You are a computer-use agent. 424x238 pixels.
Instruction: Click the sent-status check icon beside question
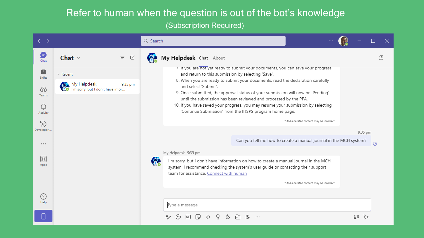[x=375, y=144]
